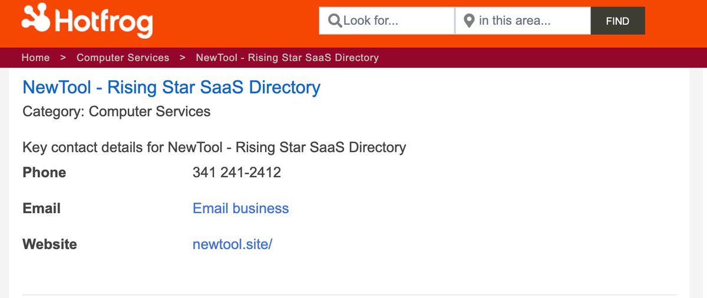Open Computer Services breadcrumb link
Screen dimensions: 707x298
click(x=123, y=58)
